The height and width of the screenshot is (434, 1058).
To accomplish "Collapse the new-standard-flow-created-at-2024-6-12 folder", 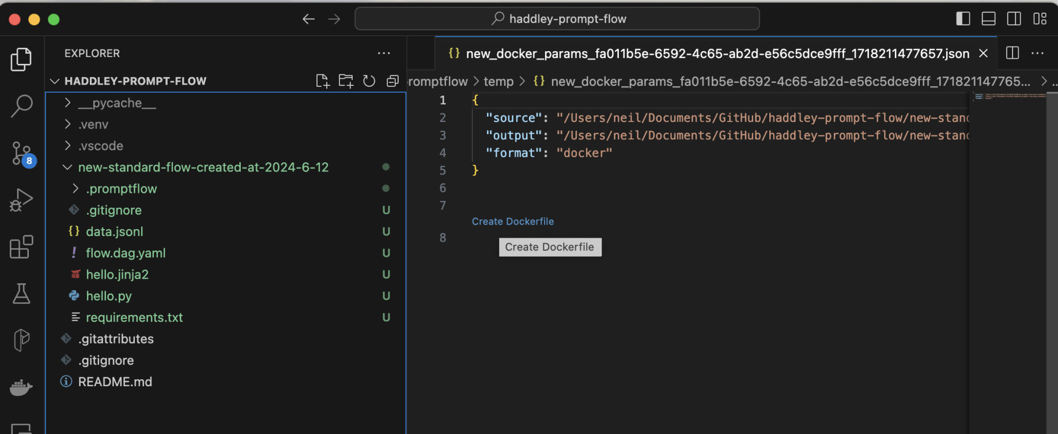I will pos(203,167).
